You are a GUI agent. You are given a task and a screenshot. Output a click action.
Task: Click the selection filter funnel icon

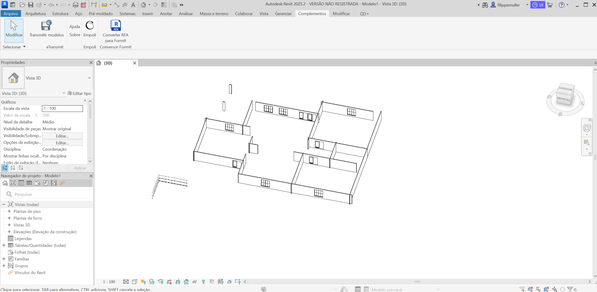point(570,289)
